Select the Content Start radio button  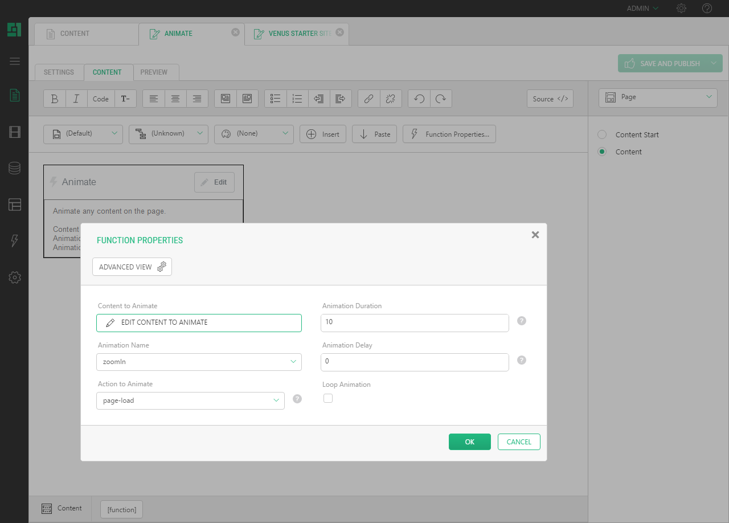602,135
